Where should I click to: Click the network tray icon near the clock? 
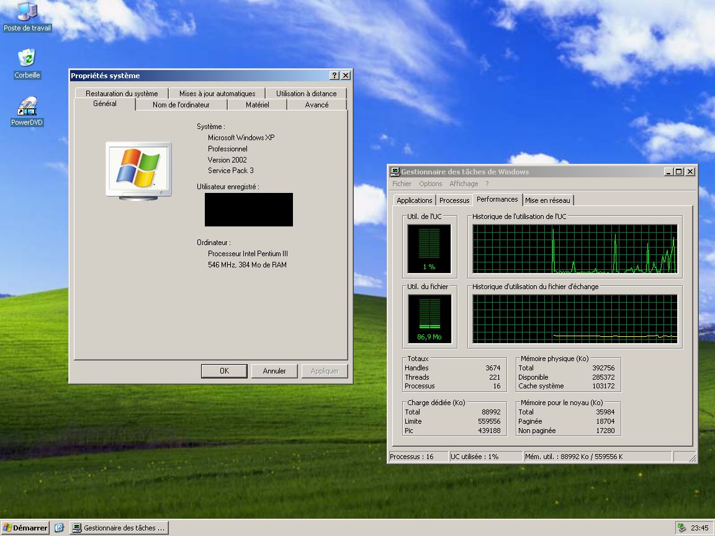[x=681, y=528]
